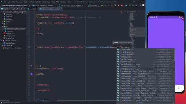Viewport: 186px width, 104px height.
Task: Collapse the lib folder
Action: point(2,26)
